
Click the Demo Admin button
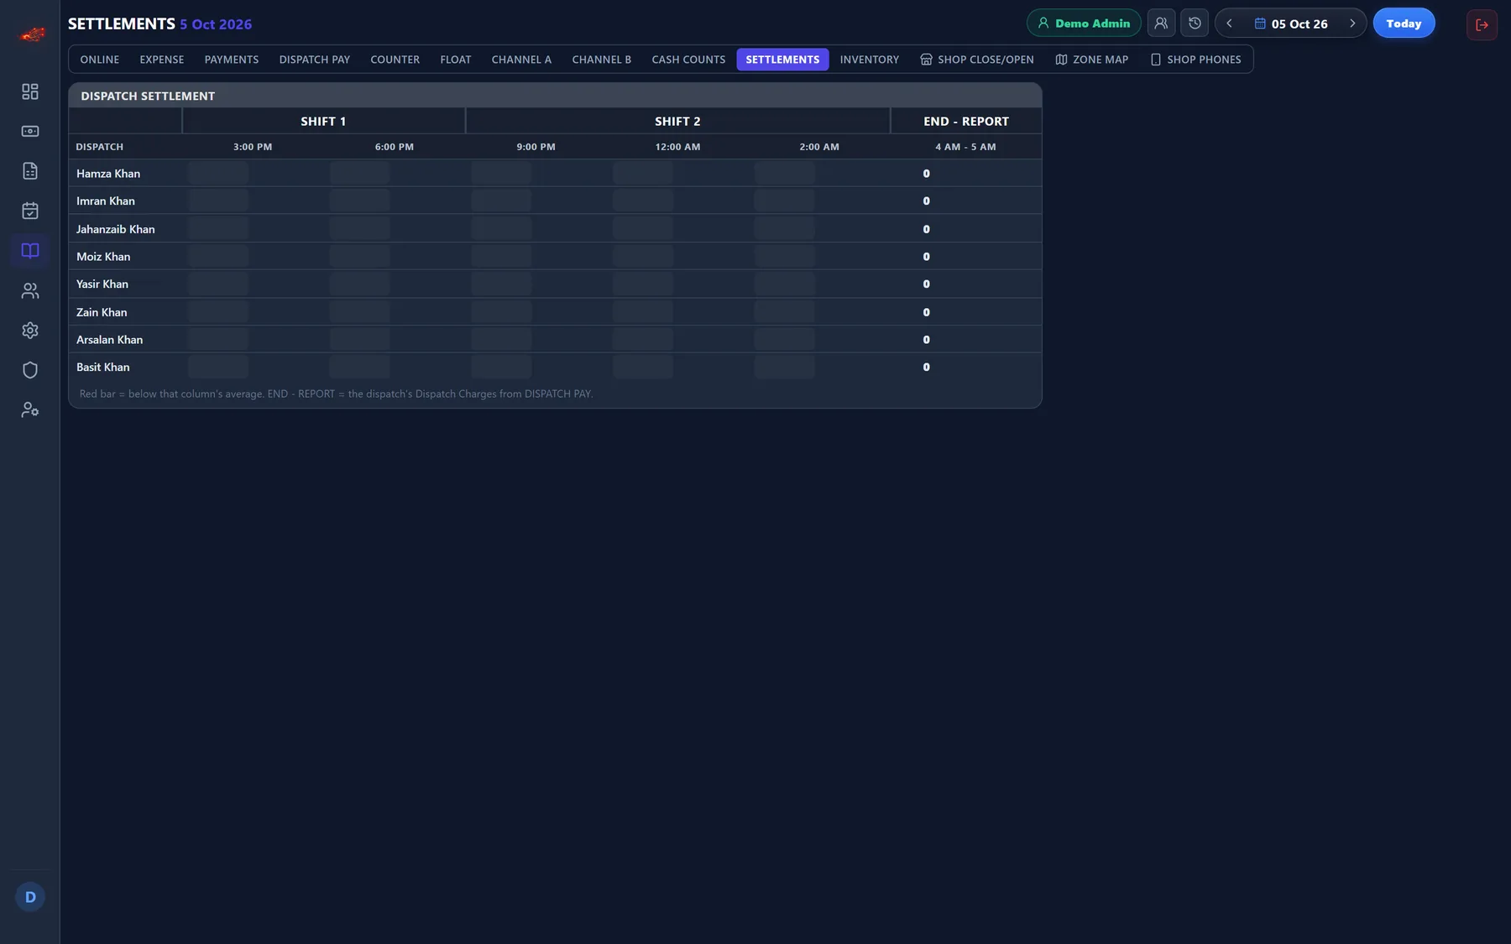pos(1084,23)
